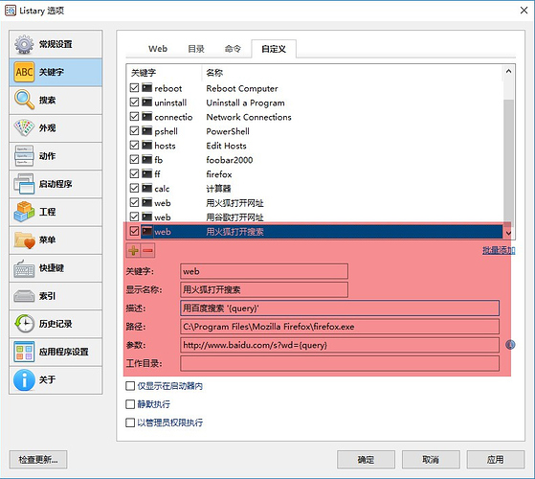This screenshot has width=535, height=479.
Task: Click the 应用 apply button
Action: tap(496, 460)
